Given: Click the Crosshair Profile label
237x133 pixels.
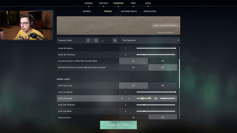Looking at the screenshot, I should click(x=65, y=40).
